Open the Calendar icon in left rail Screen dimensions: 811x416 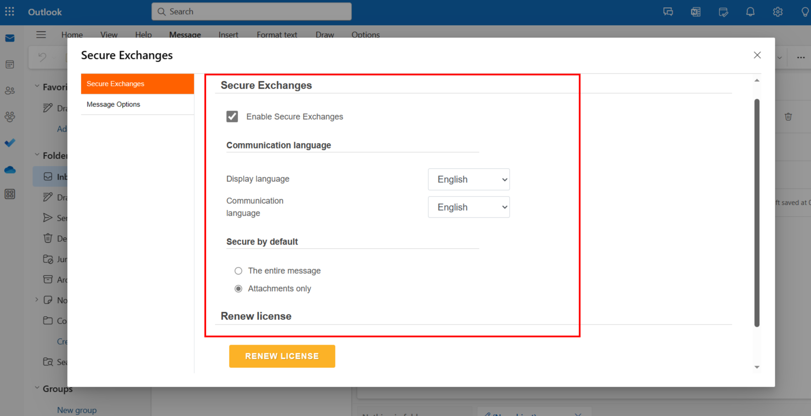tap(10, 64)
